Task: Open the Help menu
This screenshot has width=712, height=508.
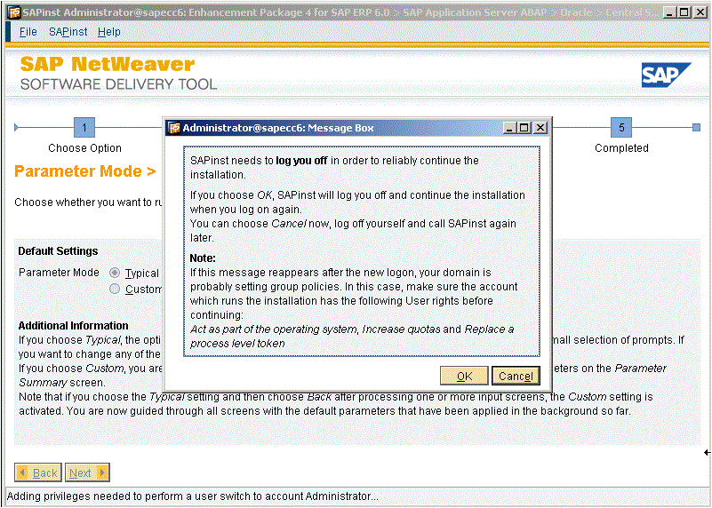Action: 108,31
